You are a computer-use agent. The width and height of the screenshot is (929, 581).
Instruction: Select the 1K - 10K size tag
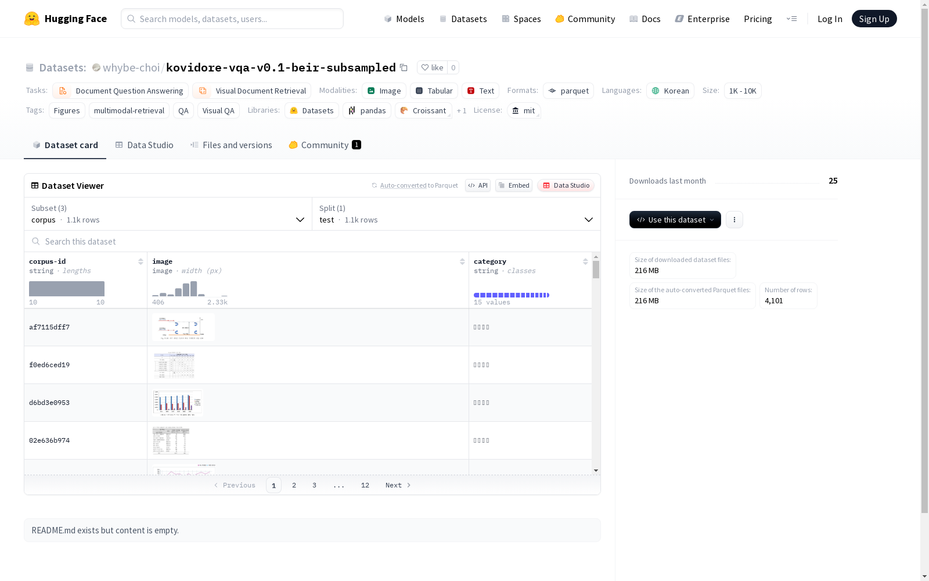point(743,91)
